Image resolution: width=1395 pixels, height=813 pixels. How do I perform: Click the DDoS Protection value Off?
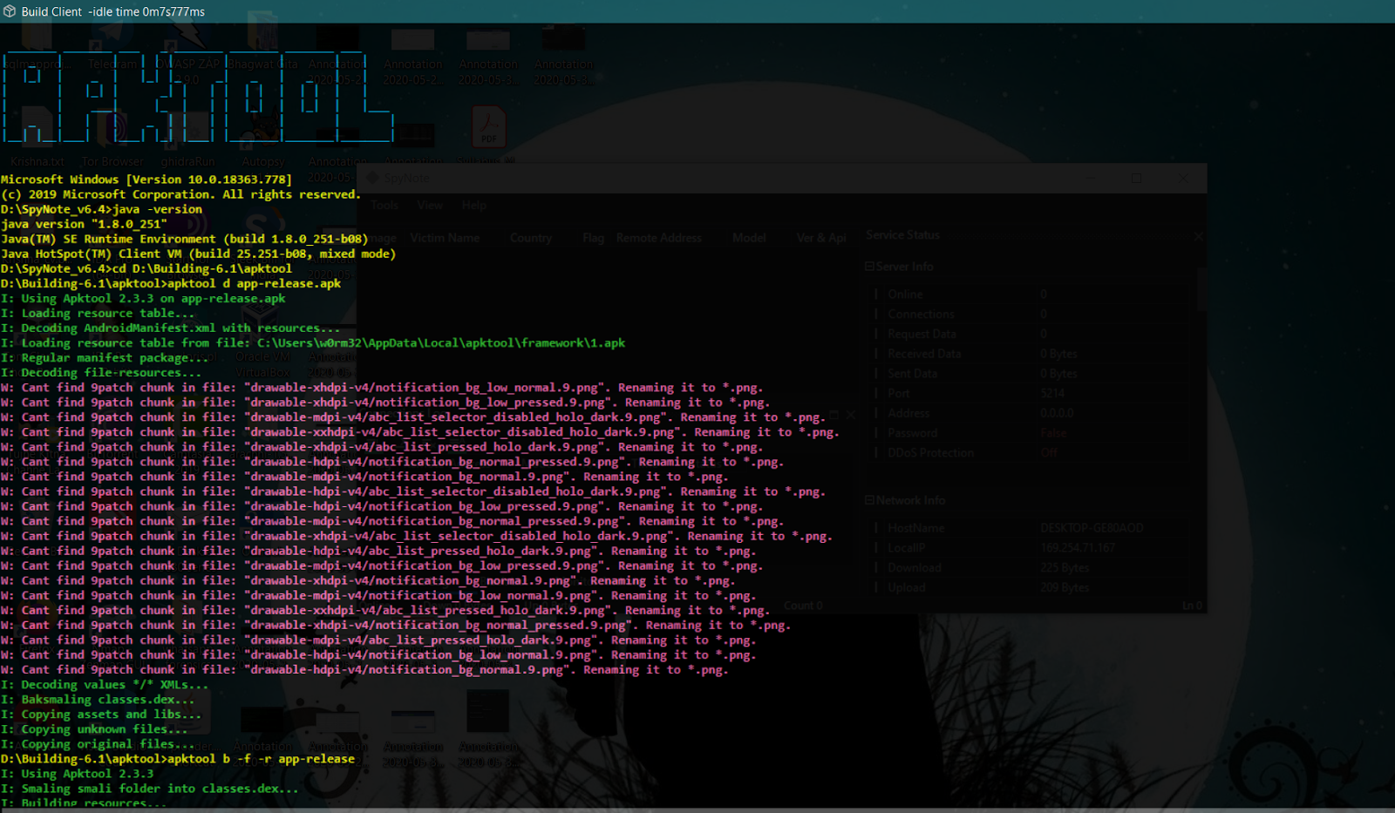click(1049, 452)
